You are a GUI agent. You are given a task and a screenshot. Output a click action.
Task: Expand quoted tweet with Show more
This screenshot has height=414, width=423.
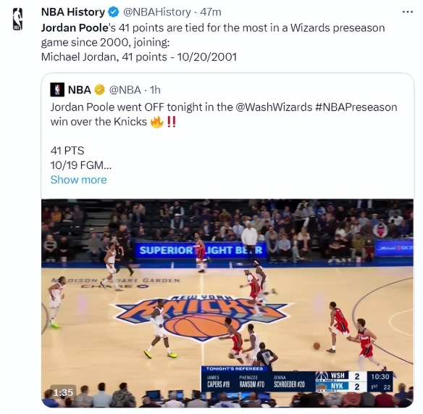click(x=78, y=180)
